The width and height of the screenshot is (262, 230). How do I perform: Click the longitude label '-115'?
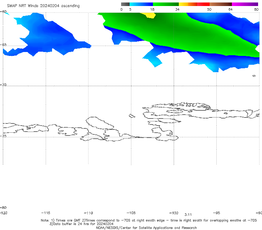pyautogui.click(x=46, y=213)
